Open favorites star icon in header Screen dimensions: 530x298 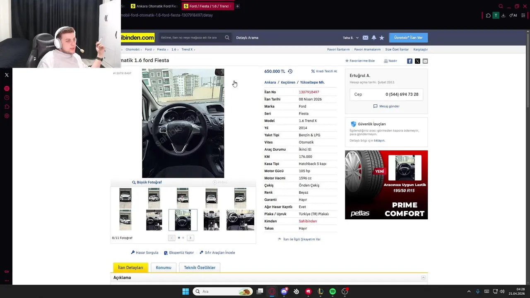click(x=382, y=38)
